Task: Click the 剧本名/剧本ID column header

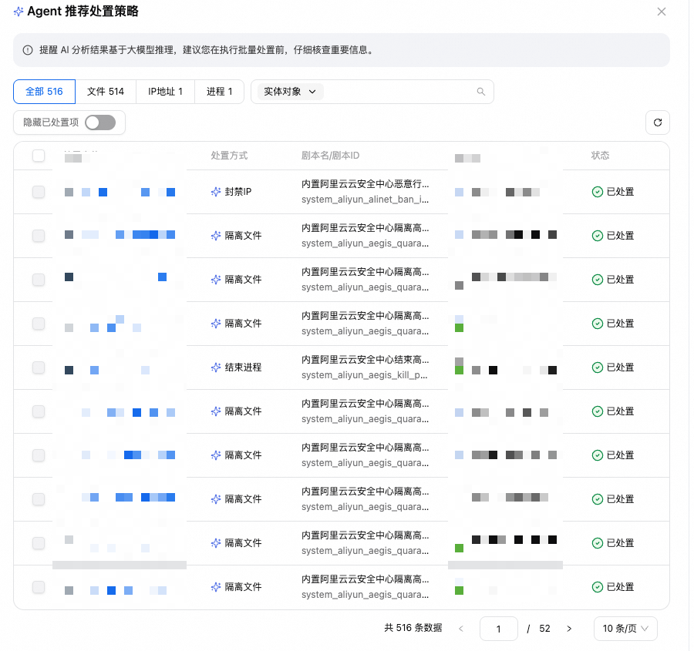Action: tap(330, 156)
